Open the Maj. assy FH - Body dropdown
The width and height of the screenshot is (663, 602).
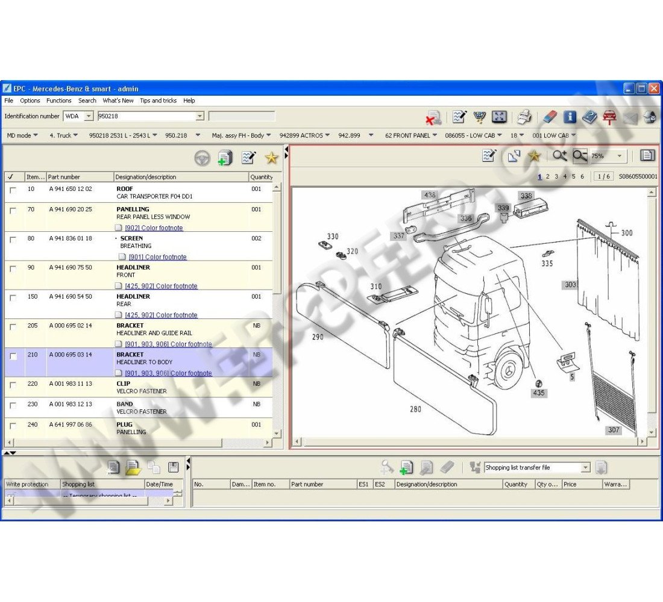[241, 135]
